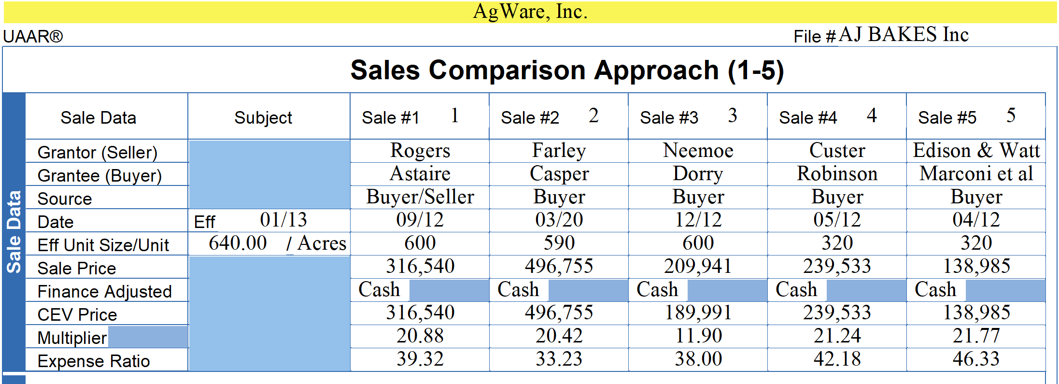Select the Sale #5 grantor Edison & Watt
The image size is (1059, 384).
(976, 151)
